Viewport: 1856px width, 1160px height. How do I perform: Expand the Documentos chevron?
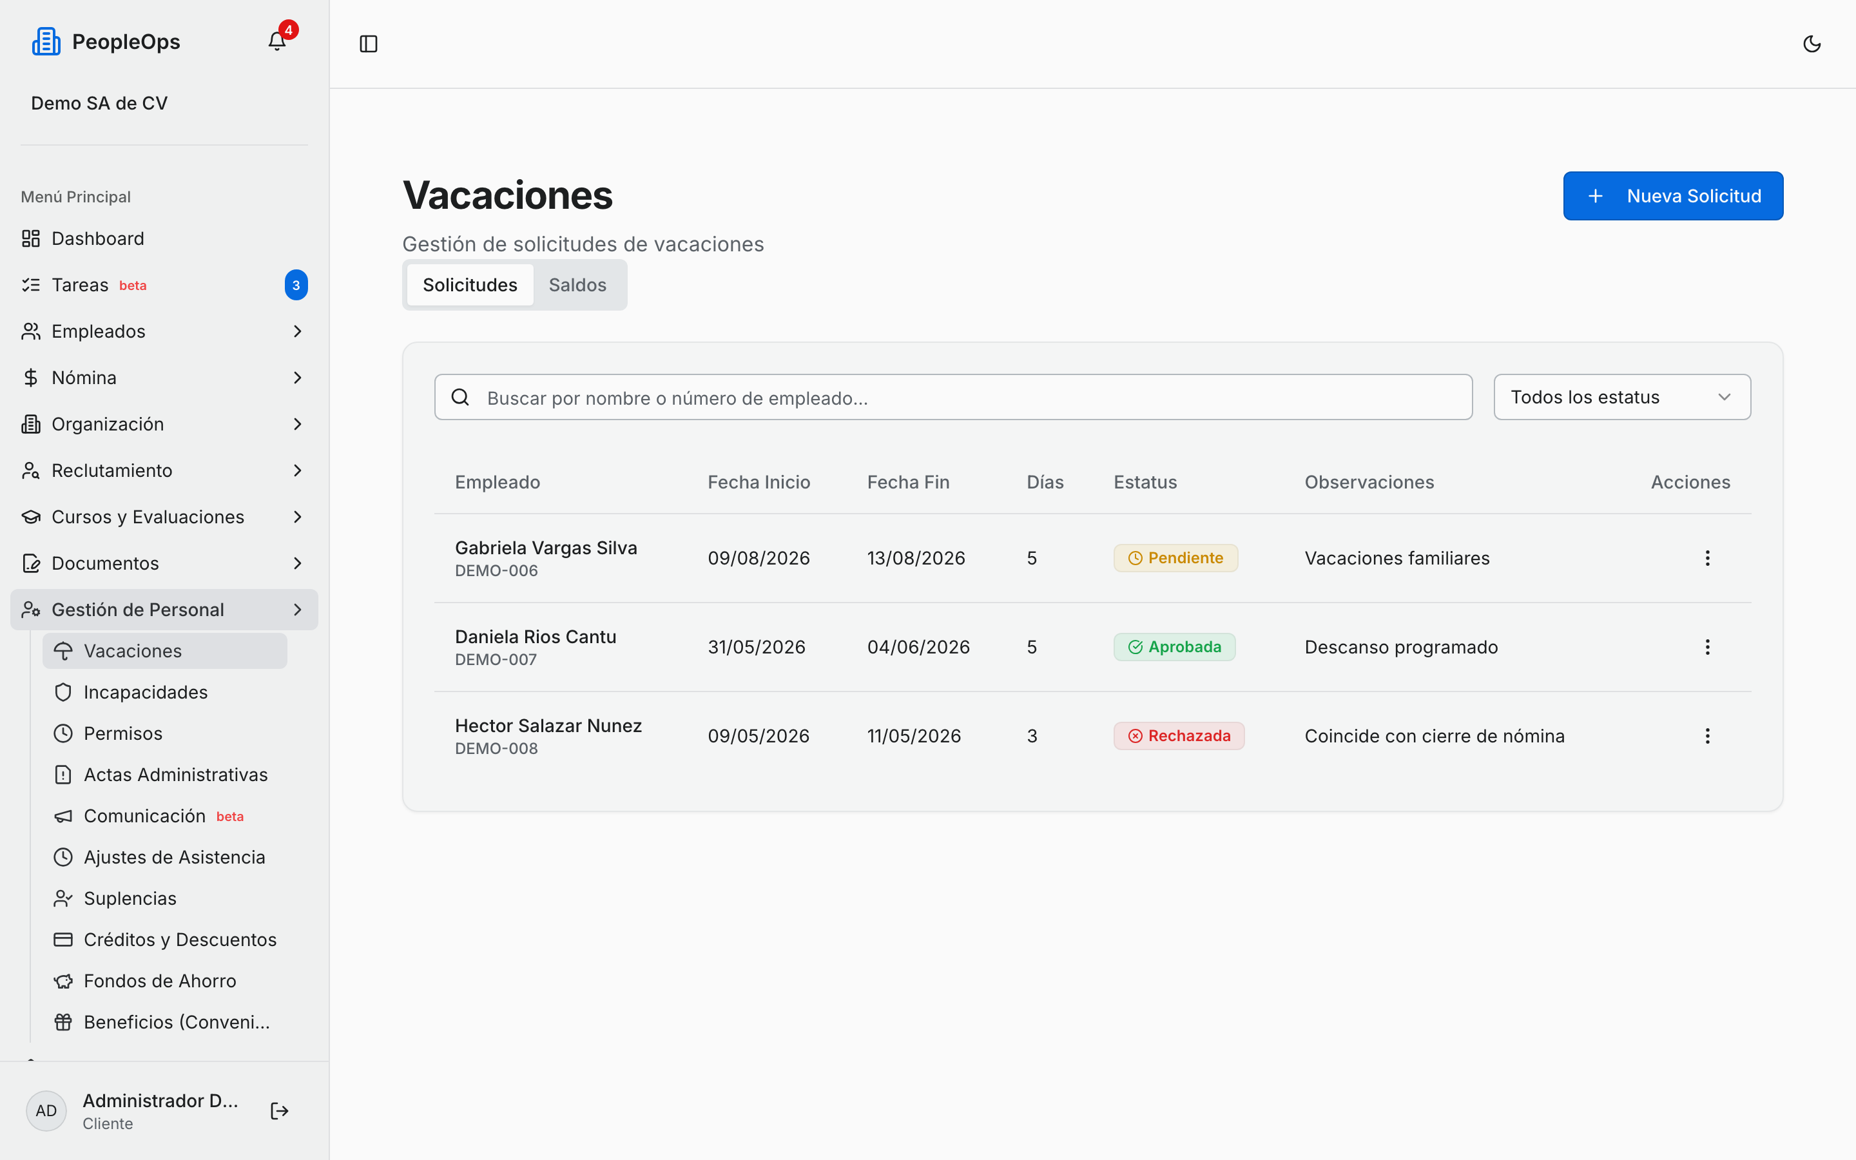click(x=298, y=563)
